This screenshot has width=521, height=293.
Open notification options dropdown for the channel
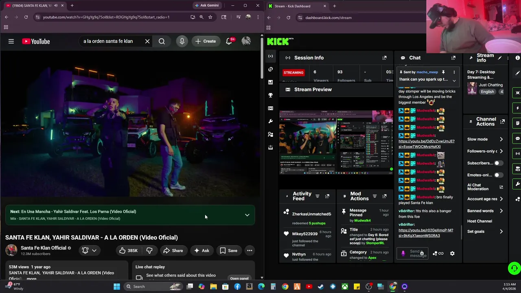click(x=94, y=251)
